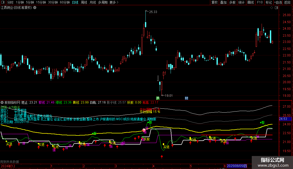Toggle the right side panel icon

pos(276,8)
